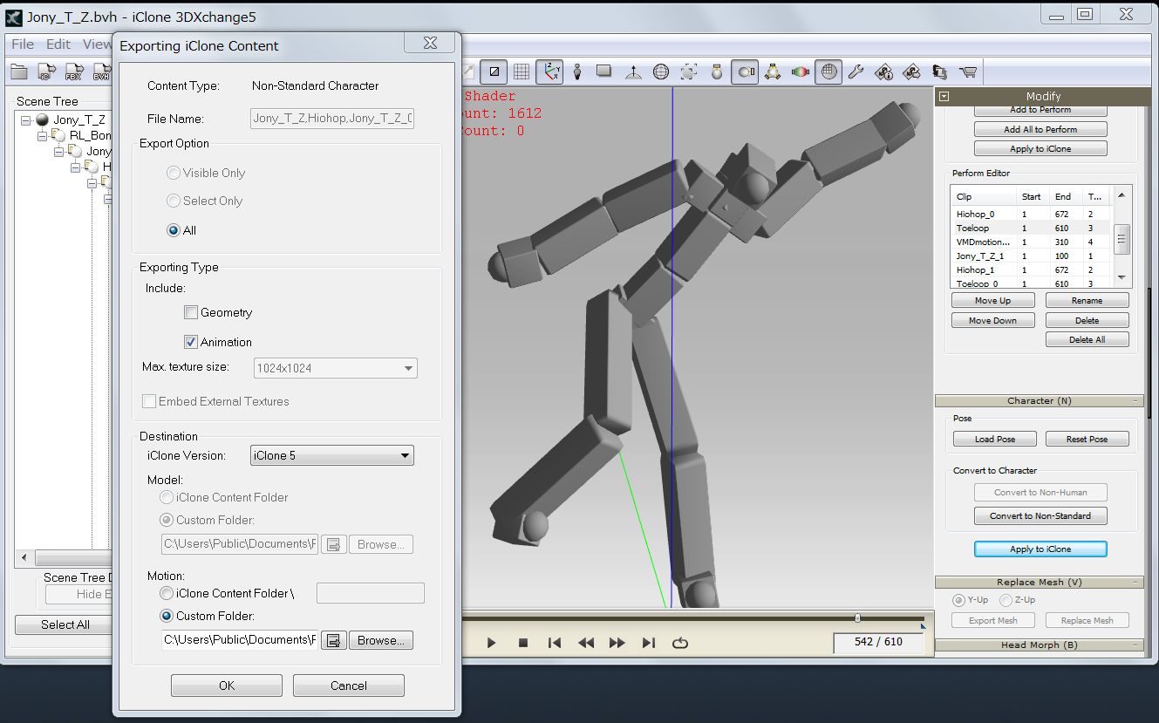Image resolution: width=1159 pixels, height=723 pixels.
Task: Collapse the Character (N) section
Action: [1039, 401]
